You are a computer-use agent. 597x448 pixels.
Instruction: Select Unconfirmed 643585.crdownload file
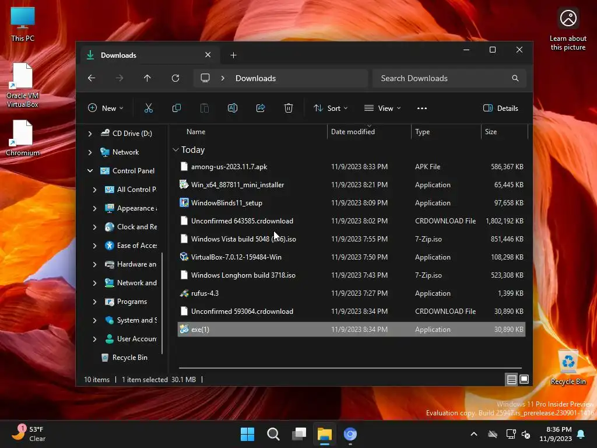click(x=352, y=221)
